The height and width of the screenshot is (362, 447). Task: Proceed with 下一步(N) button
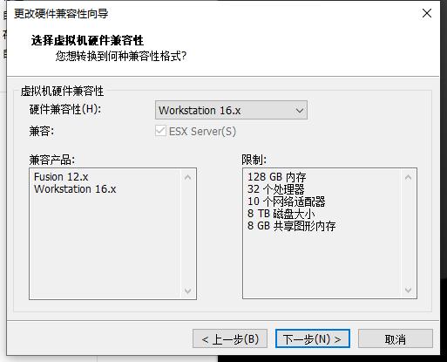click(313, 338)
